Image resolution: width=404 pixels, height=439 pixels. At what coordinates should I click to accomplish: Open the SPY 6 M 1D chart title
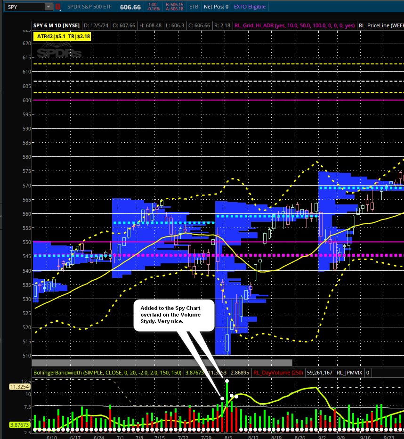click(56, 25)
